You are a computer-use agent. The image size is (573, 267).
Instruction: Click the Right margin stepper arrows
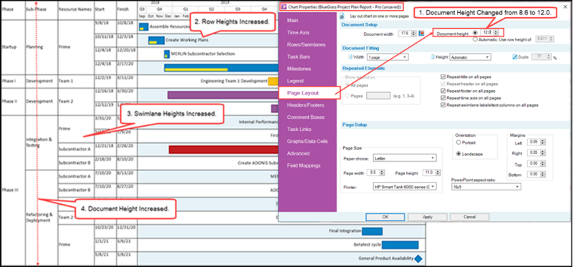544,153
